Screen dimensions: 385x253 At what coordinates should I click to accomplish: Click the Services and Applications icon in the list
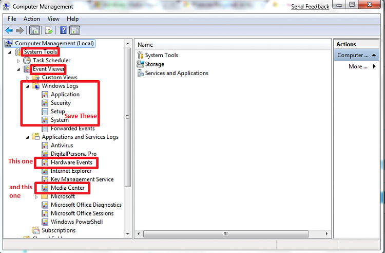click(x=141, y=73)
